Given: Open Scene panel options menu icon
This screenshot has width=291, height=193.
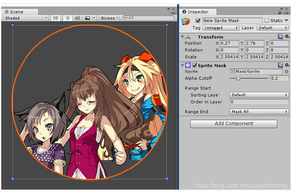Looking at the screenshot, I should (173, 13).
